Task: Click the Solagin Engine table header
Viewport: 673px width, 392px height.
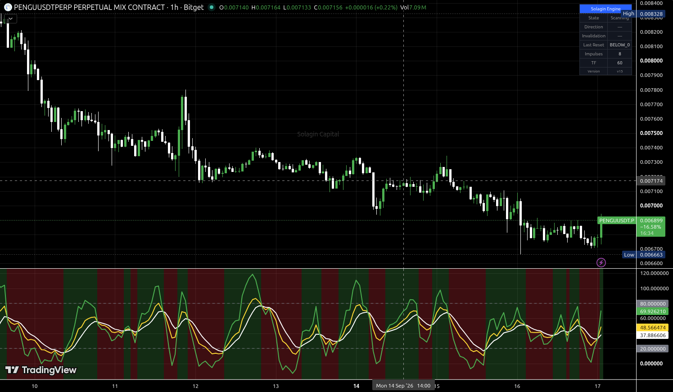Action: pos(605,9)
